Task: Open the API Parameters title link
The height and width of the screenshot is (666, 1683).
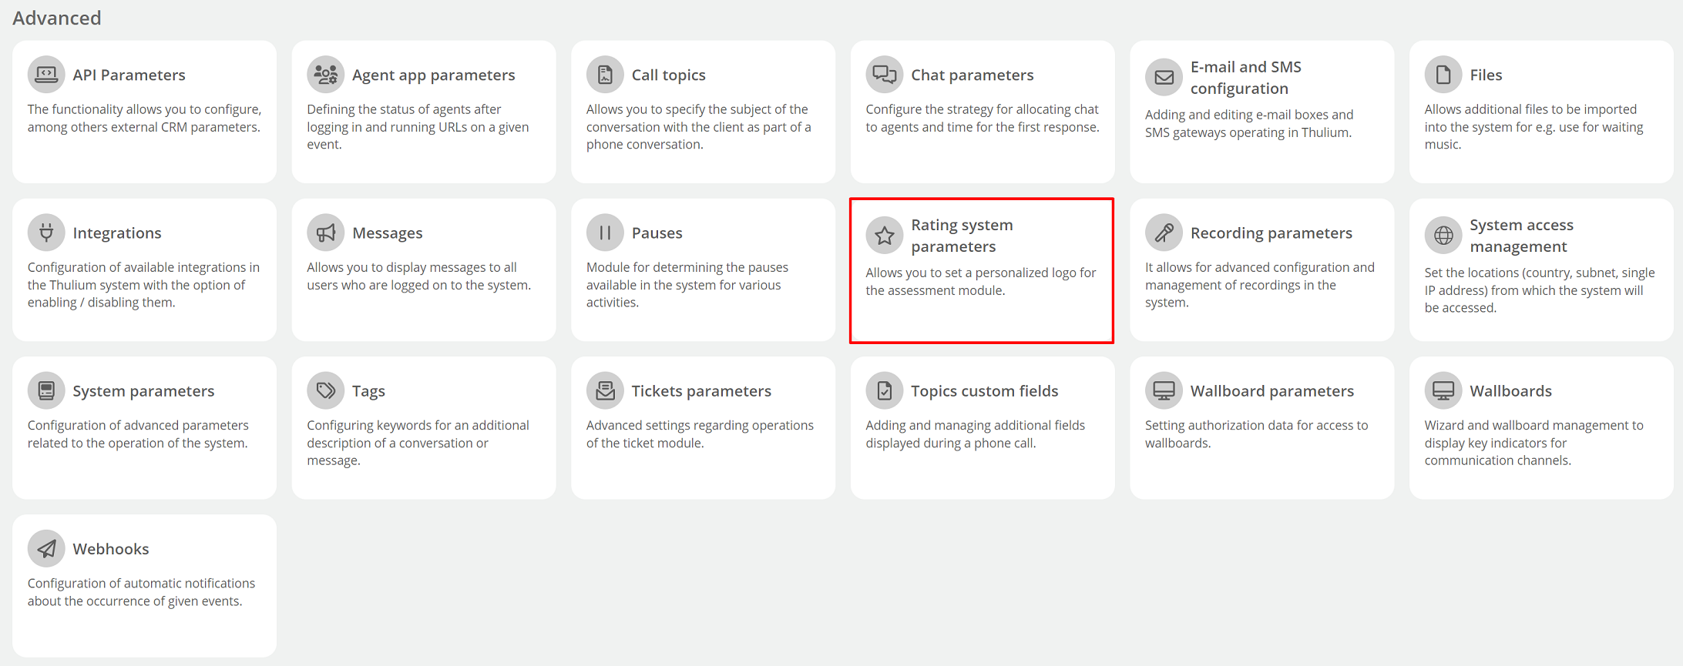Action: (x=129, y=75)
